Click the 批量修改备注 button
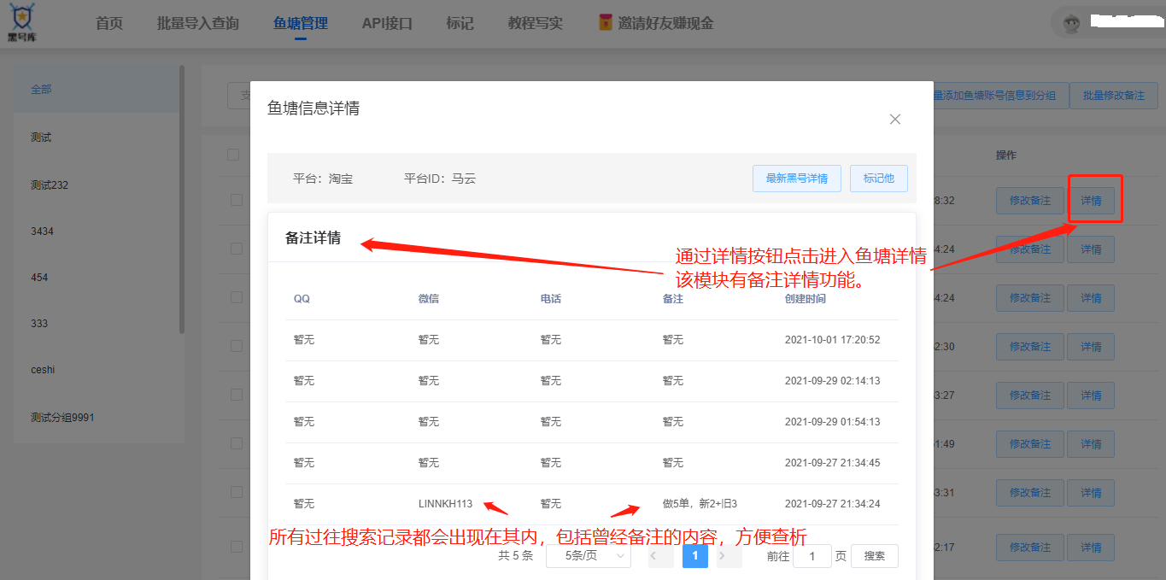 pos(1112,96)
